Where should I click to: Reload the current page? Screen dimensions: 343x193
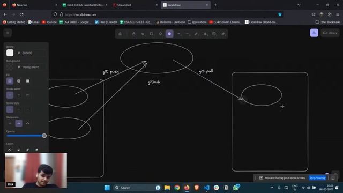click(x=21, y=14)
